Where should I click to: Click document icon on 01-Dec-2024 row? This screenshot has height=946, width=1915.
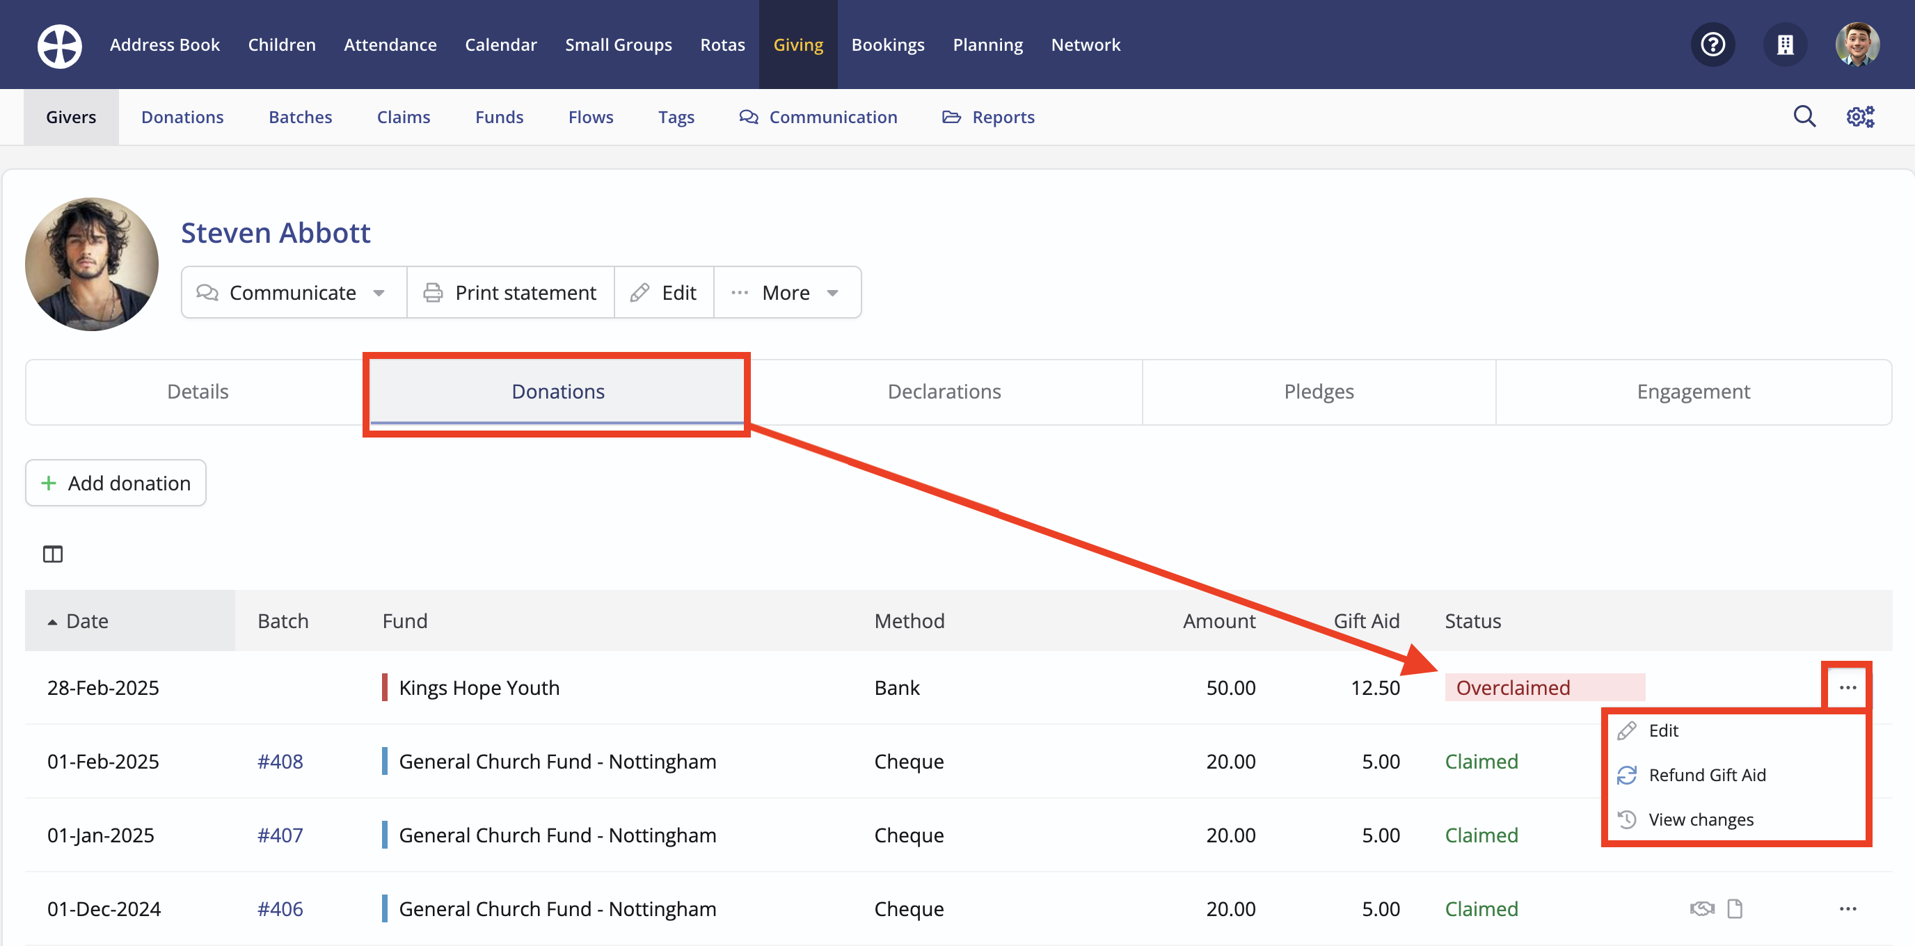coord(1734,908)
